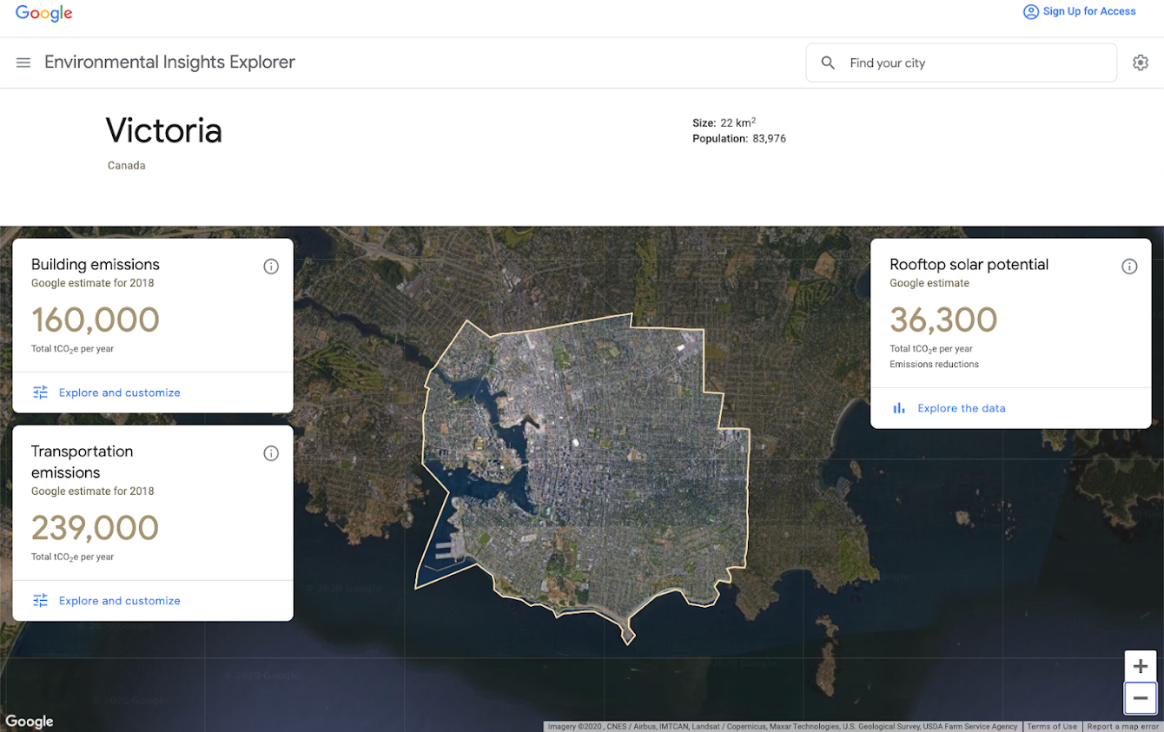Open the settings gear icon
The height and width of the screenshot is (732, 1164).
[x=1141, y=63]
